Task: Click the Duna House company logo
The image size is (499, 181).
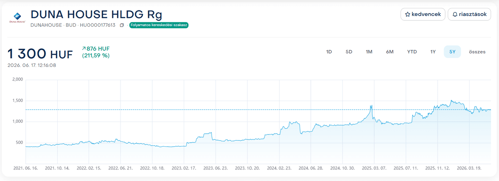Action: 17,17
